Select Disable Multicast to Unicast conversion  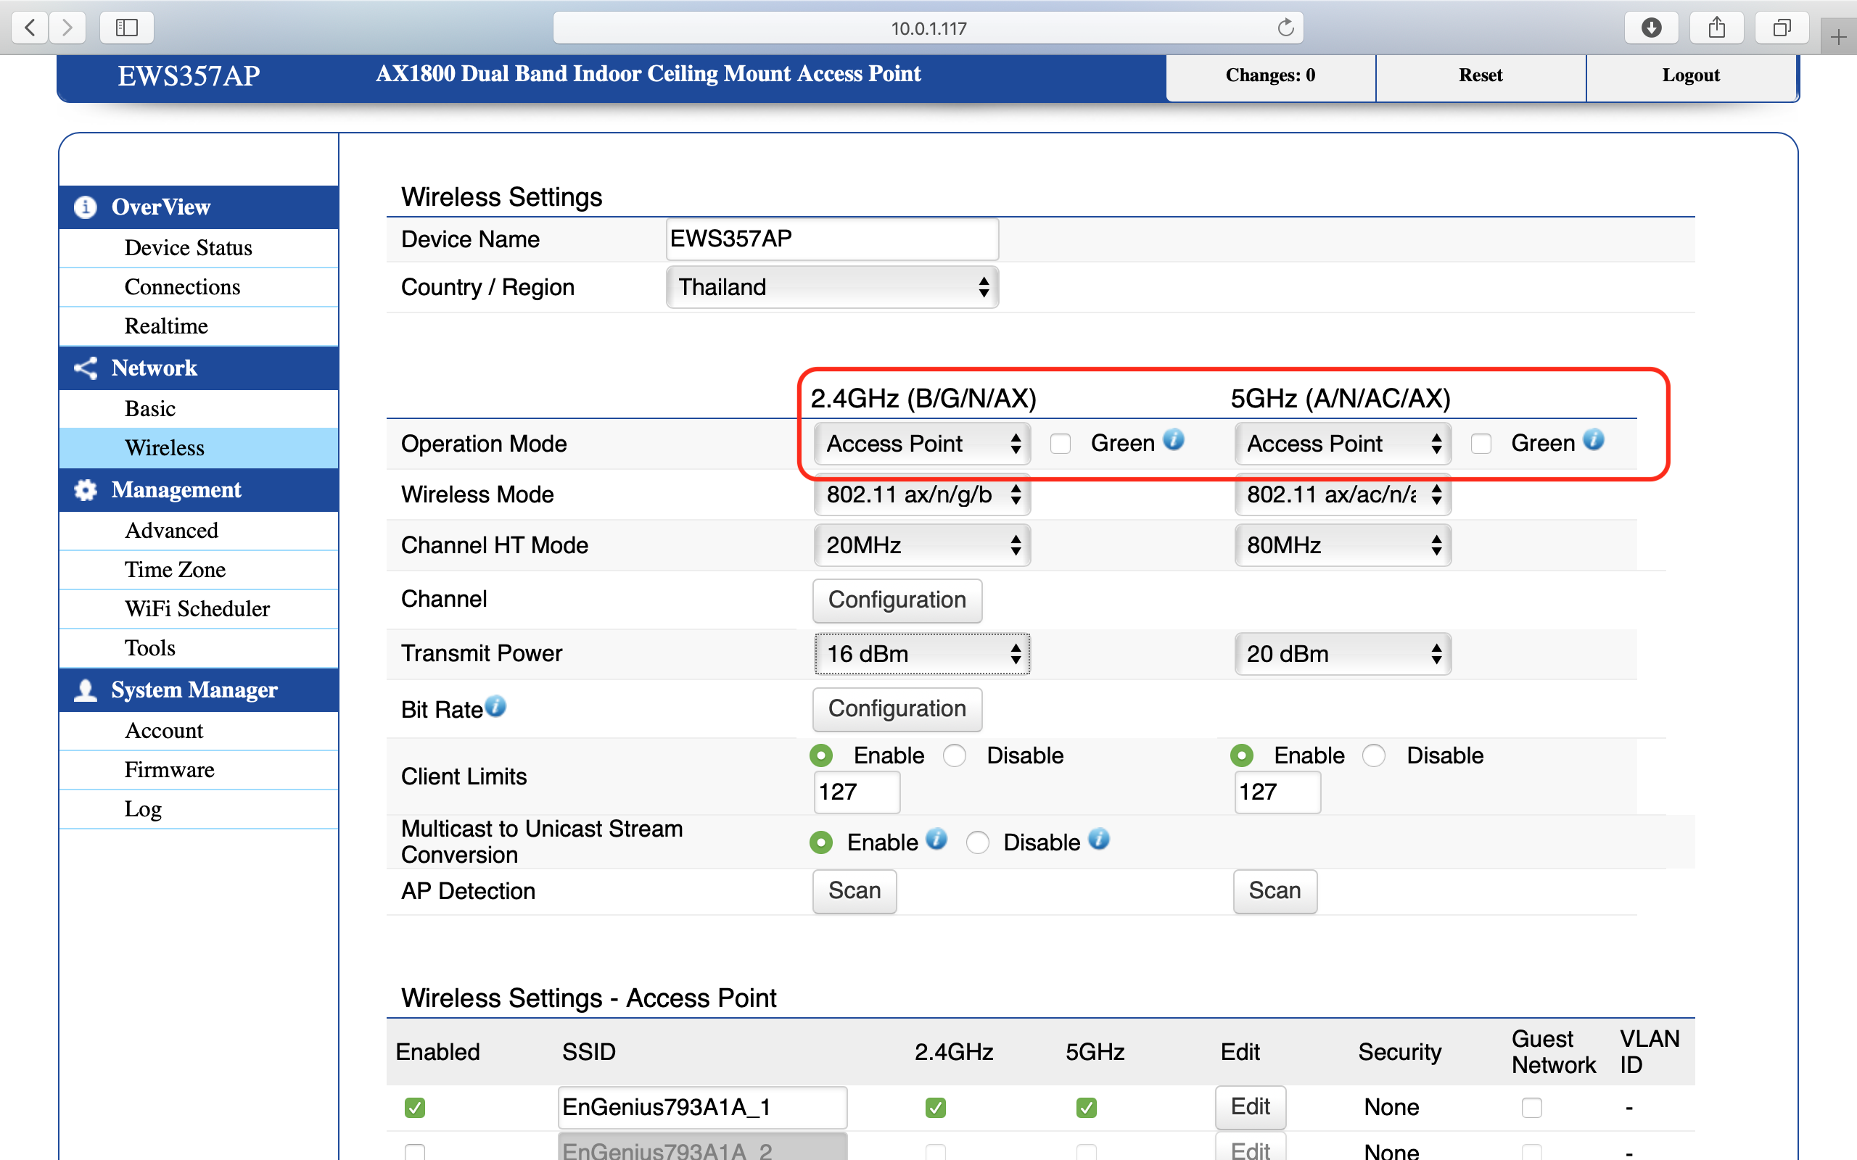click(977, 843)
